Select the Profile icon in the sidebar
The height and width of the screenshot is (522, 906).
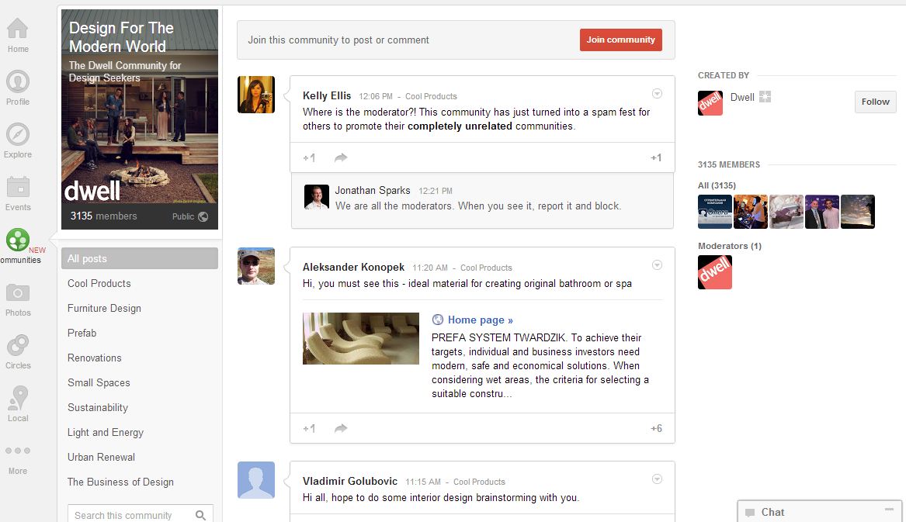click(17, 82)
